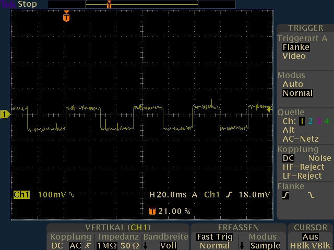Open the Bandbreite Voll setting
Screen dimensions: 334x250
coord(168,245)
